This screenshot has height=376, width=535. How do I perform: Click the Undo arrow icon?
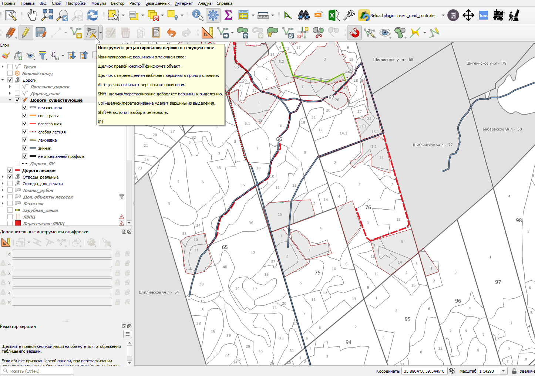coord(171,33)
